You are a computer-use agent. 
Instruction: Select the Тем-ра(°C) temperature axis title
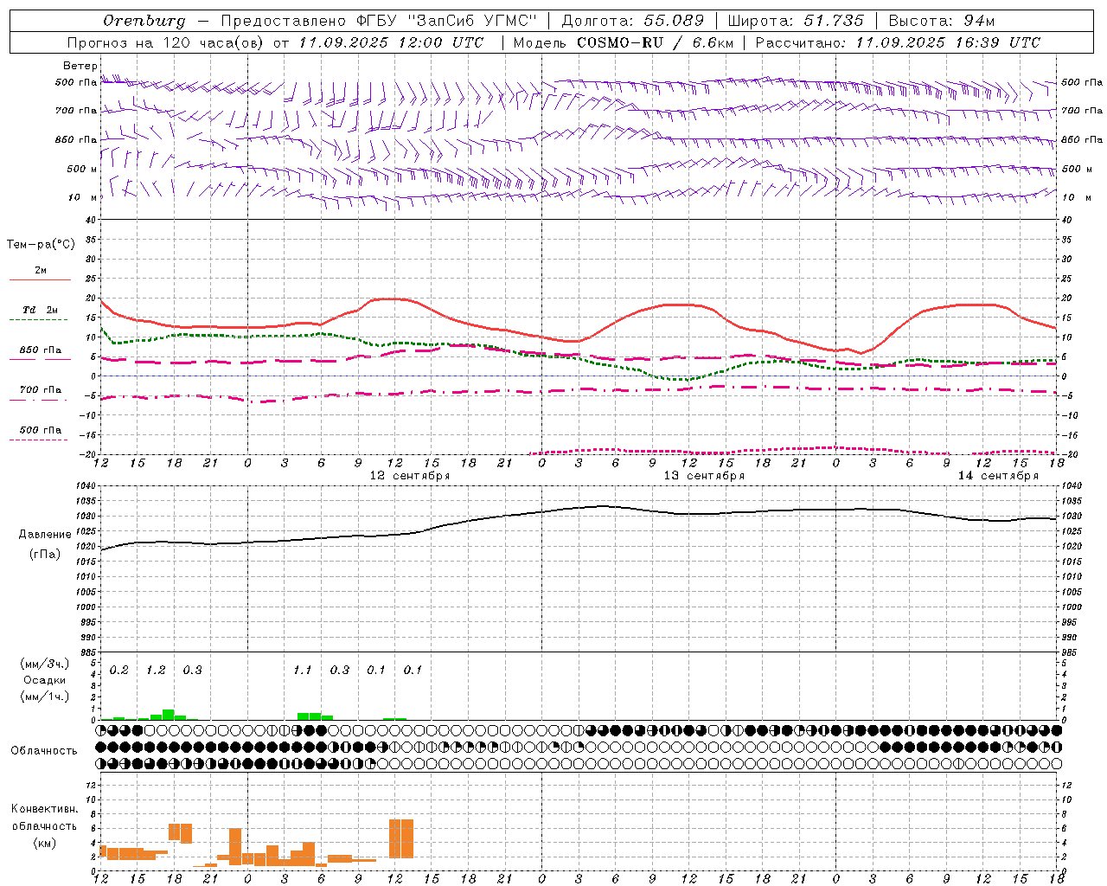click(41, 245)
